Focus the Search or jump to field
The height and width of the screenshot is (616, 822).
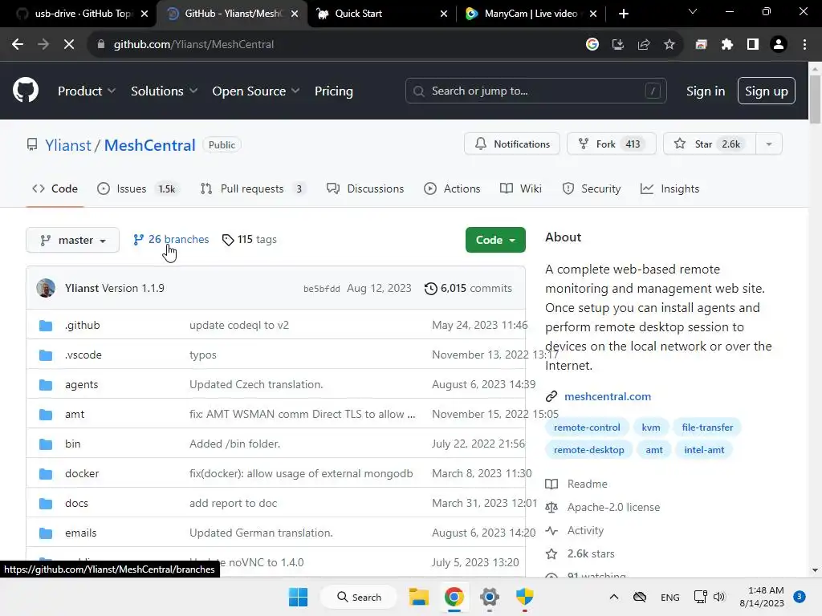(x=535, y=91)
